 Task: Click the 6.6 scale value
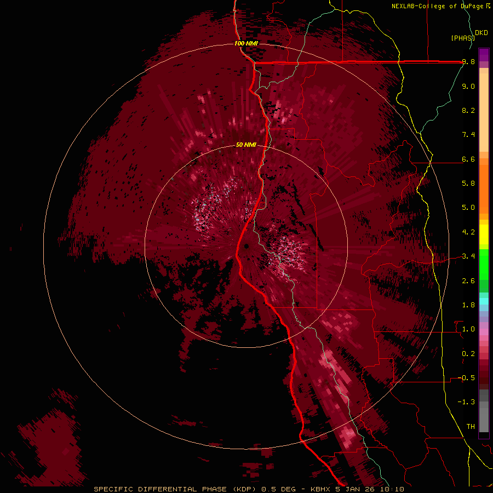pyautogui.click(x=468, y=159)
